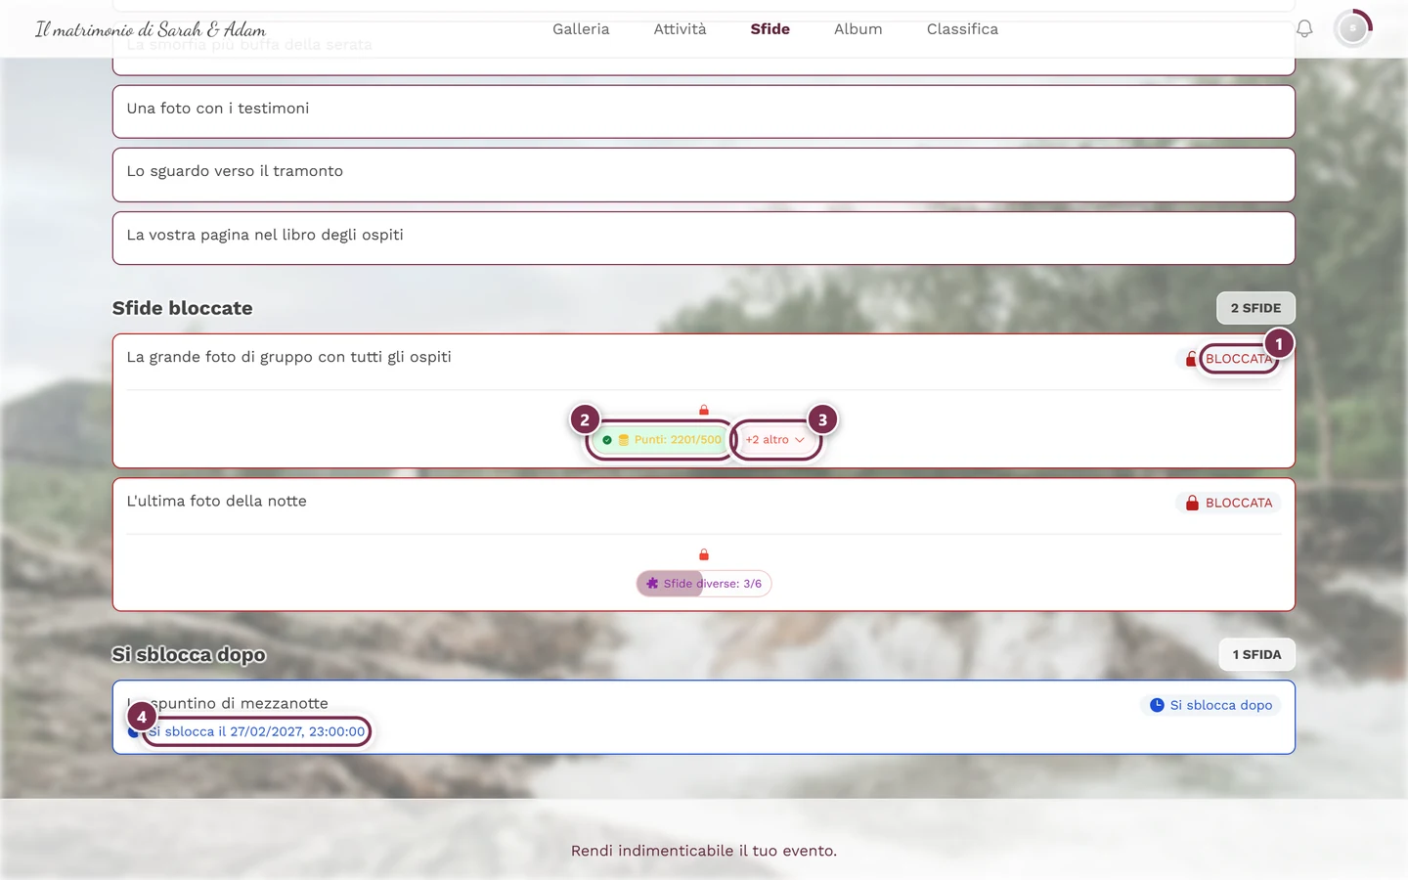Click the Sfide diverse: 3/6 progress chip

[704, 584]
